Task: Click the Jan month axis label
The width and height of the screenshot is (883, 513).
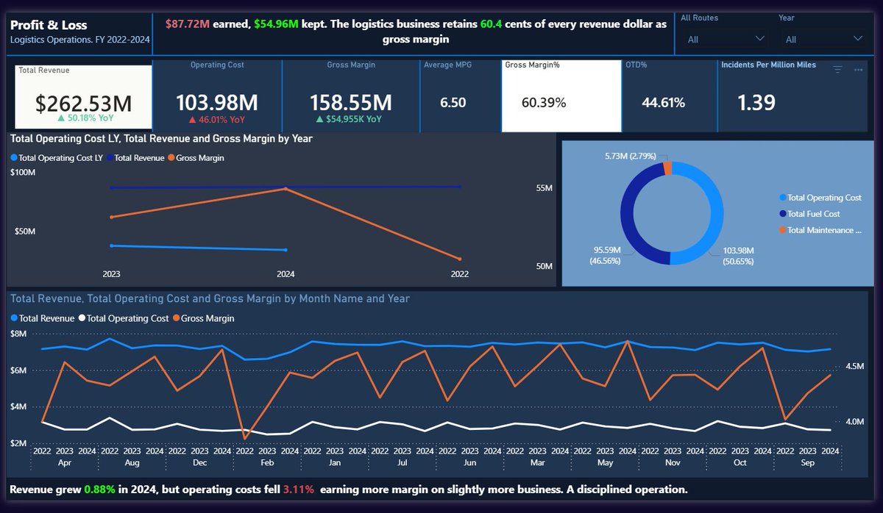Action: [x=335, y=463]
